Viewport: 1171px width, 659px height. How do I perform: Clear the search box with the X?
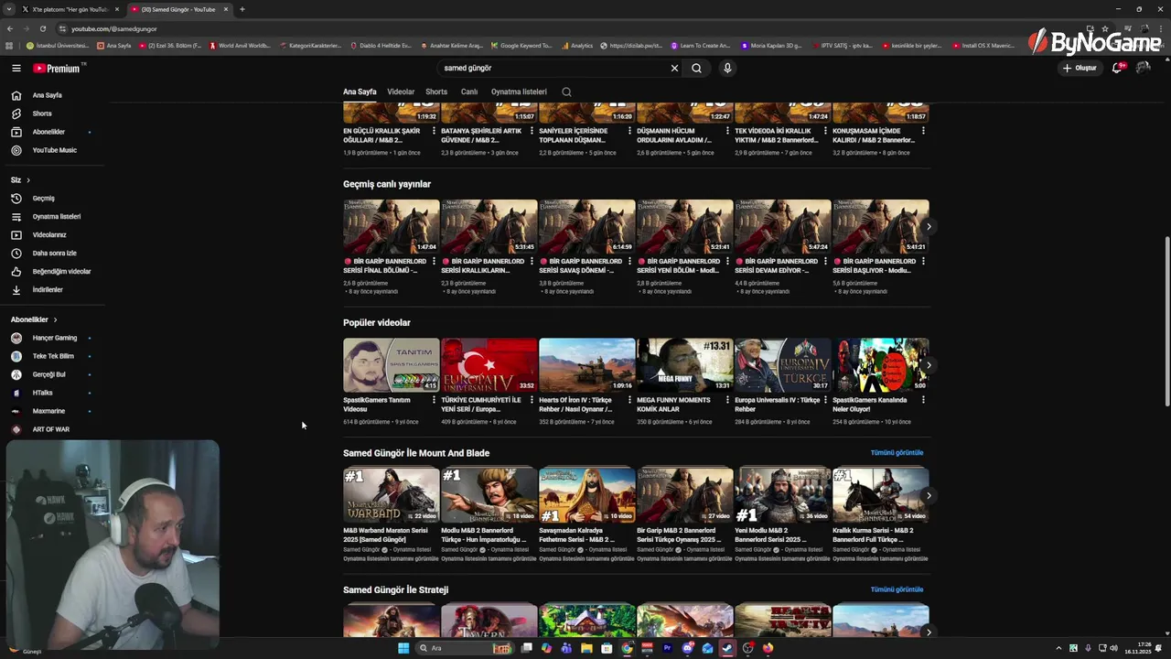(x=674, y=68)
